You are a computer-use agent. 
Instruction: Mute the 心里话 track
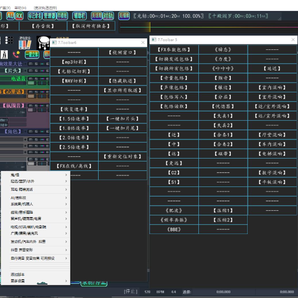pyautogui.click(x=30, y=92)
